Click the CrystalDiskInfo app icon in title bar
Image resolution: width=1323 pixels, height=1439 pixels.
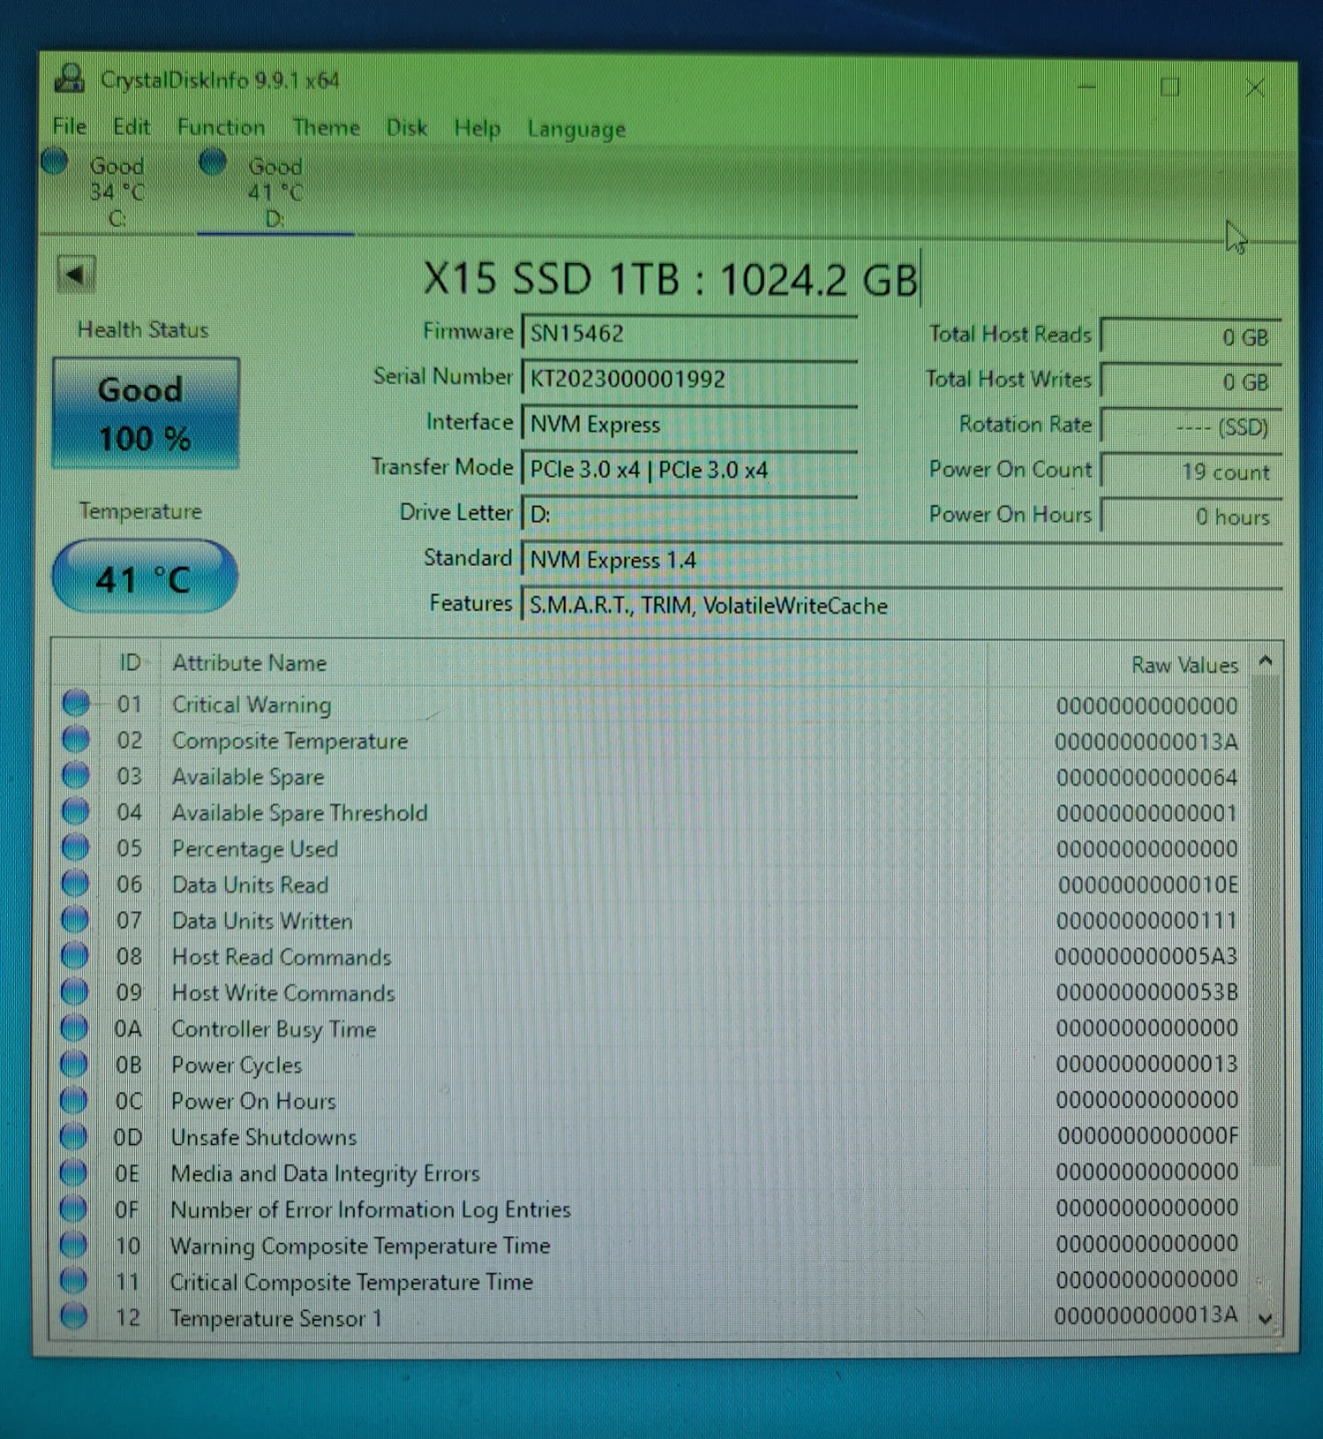point(70,79)
